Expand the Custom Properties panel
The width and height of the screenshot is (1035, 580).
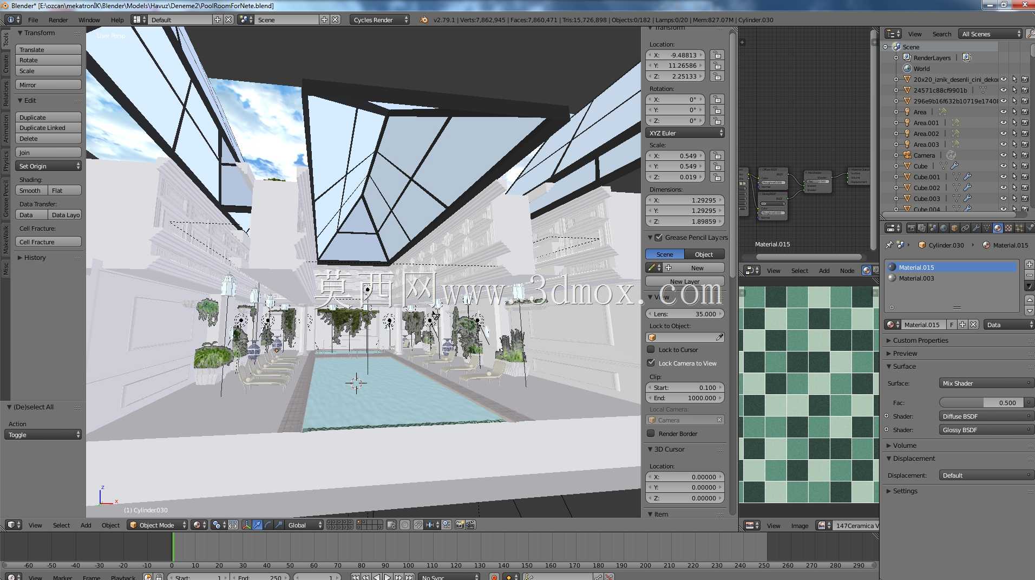(x=920, y=340)
